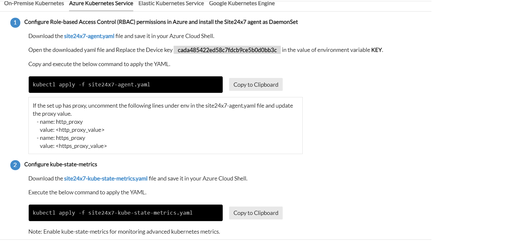517x242 pixels.
Task: Click the 'value: <http_proxy_value>' line
Action: [72, 130]
